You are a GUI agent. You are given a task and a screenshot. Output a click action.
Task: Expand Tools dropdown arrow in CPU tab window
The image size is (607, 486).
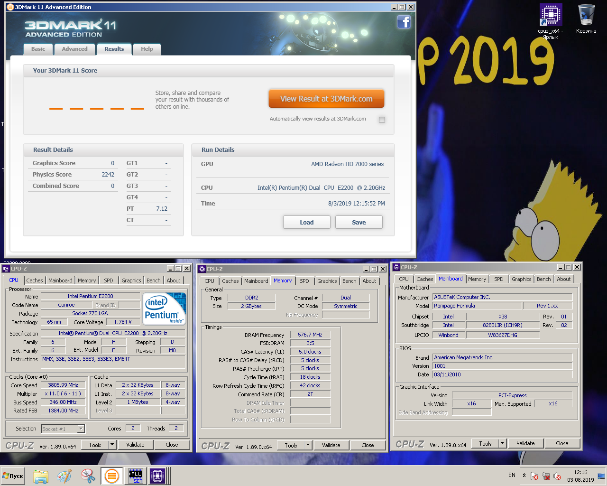(x=112, y=445)
